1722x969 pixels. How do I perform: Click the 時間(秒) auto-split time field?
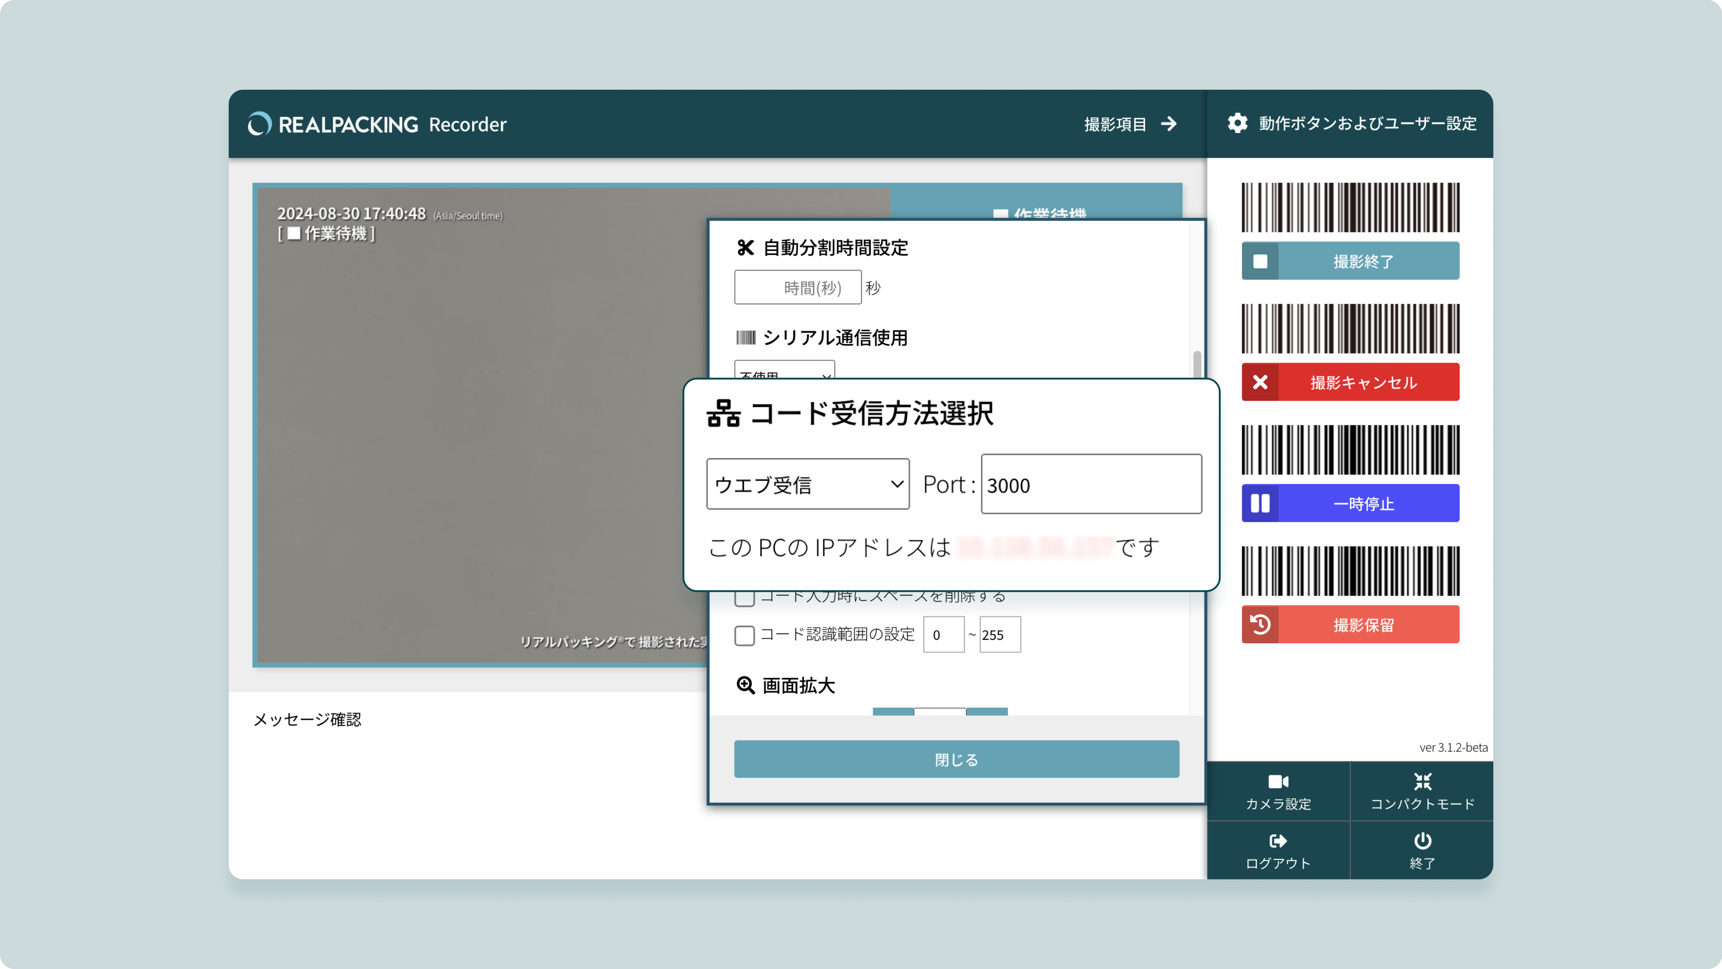[x=797, y=288]
